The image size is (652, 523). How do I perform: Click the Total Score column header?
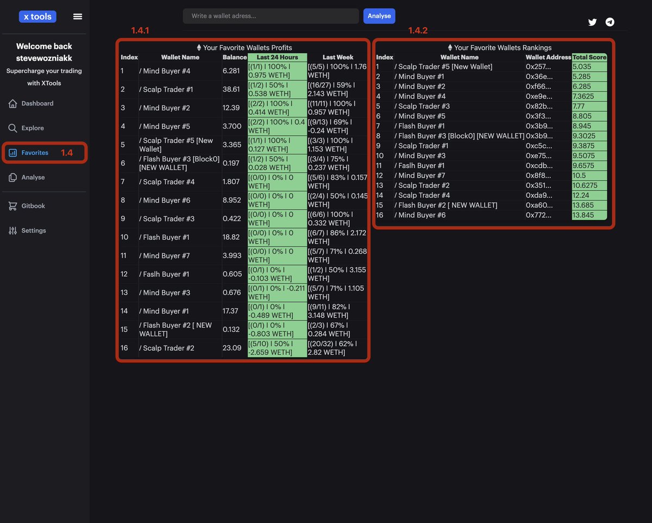590,57
